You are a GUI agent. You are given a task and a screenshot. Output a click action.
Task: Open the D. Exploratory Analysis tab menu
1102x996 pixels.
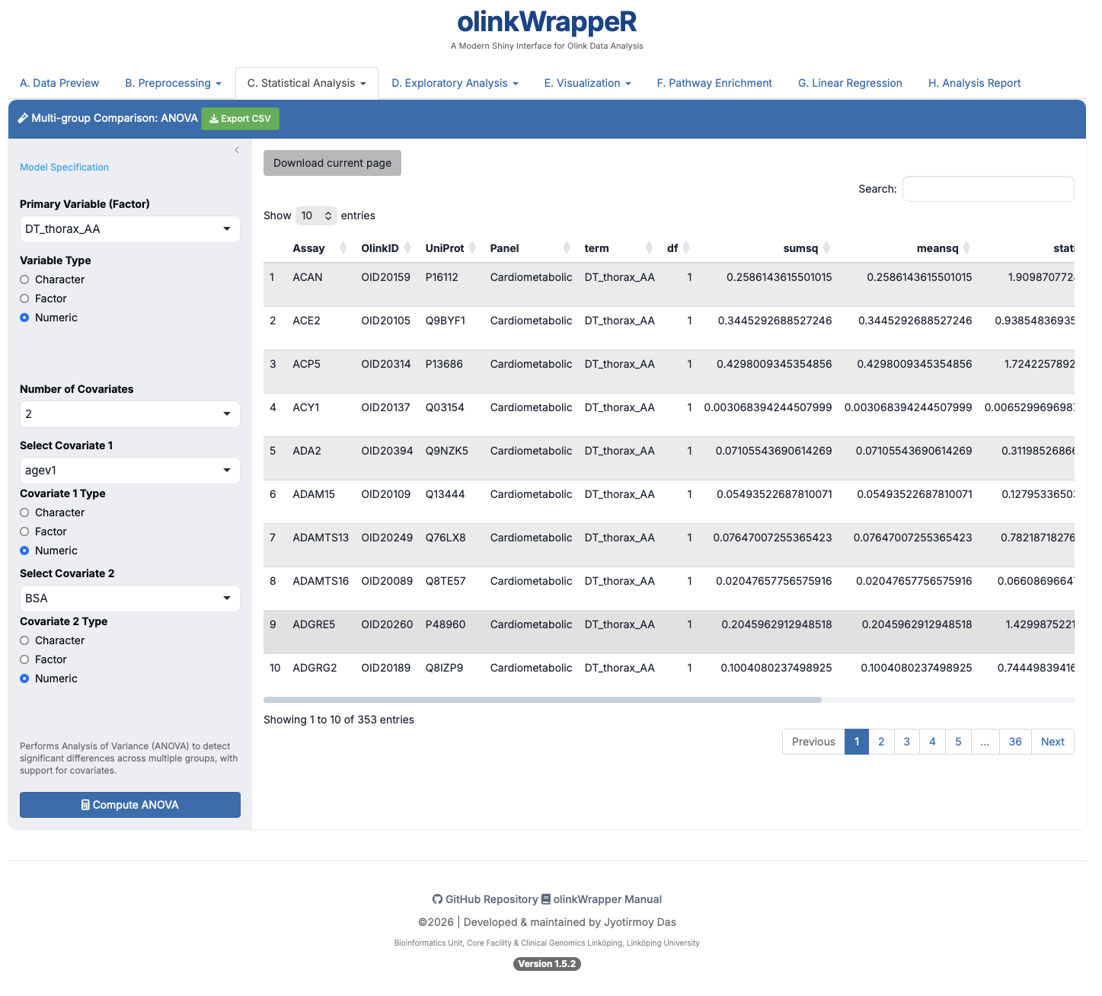coord(455,83)
